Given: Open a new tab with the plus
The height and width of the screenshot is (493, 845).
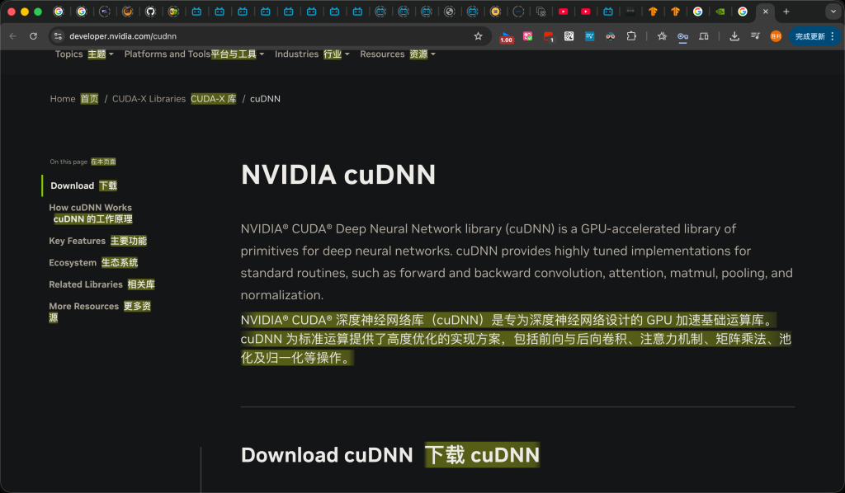Looking at the screenshot, I should (x=786, y=12).
